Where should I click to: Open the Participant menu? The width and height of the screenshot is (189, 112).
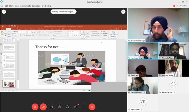point(36,6)
